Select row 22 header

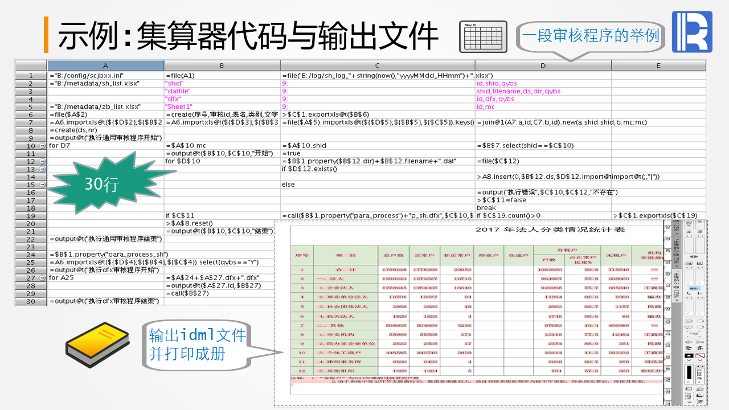click(31, 239)
